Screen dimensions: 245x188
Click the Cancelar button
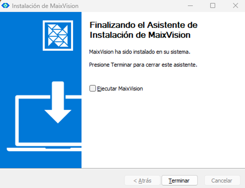coord(222,180)
